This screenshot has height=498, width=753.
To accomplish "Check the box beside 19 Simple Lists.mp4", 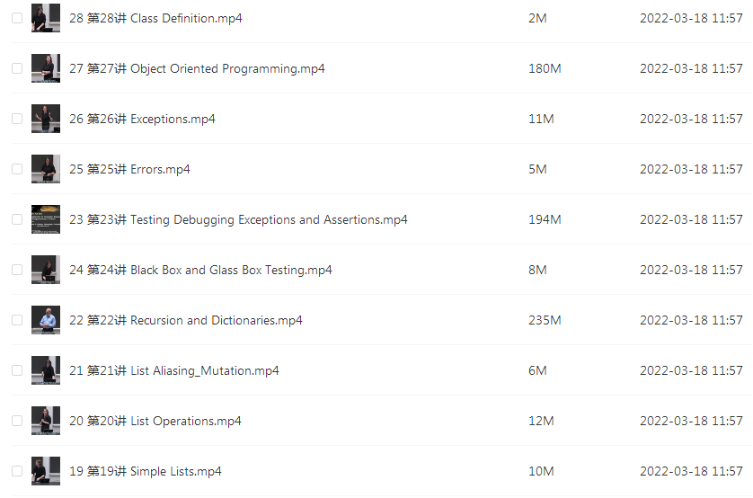I will (17, 471).
